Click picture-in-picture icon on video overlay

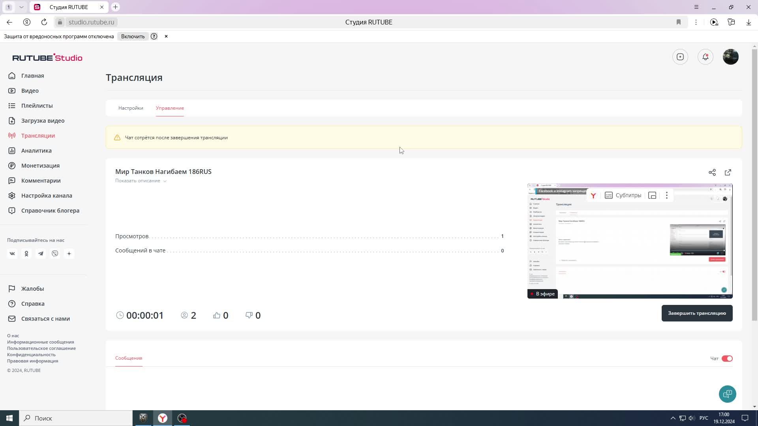tap(652, 195)
